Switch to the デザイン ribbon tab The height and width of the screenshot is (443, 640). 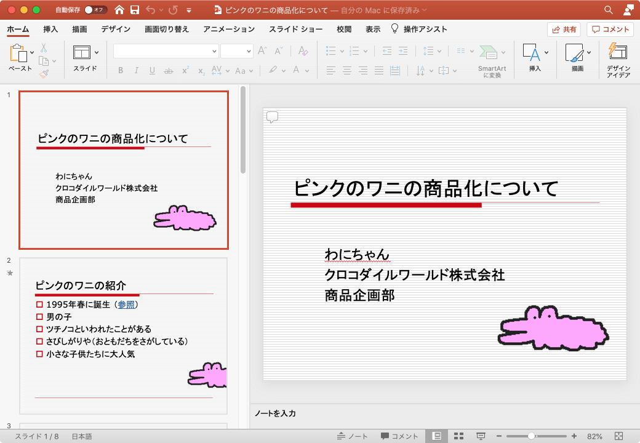tap(116, 29)
